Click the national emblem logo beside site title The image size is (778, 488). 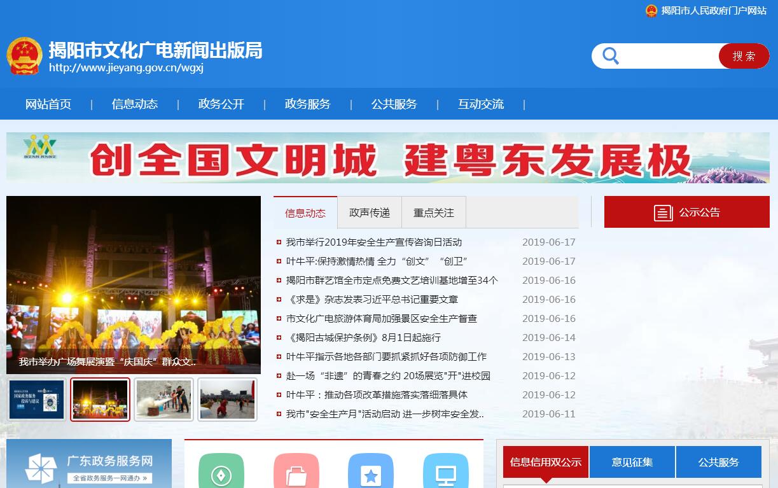coord(25,56)
